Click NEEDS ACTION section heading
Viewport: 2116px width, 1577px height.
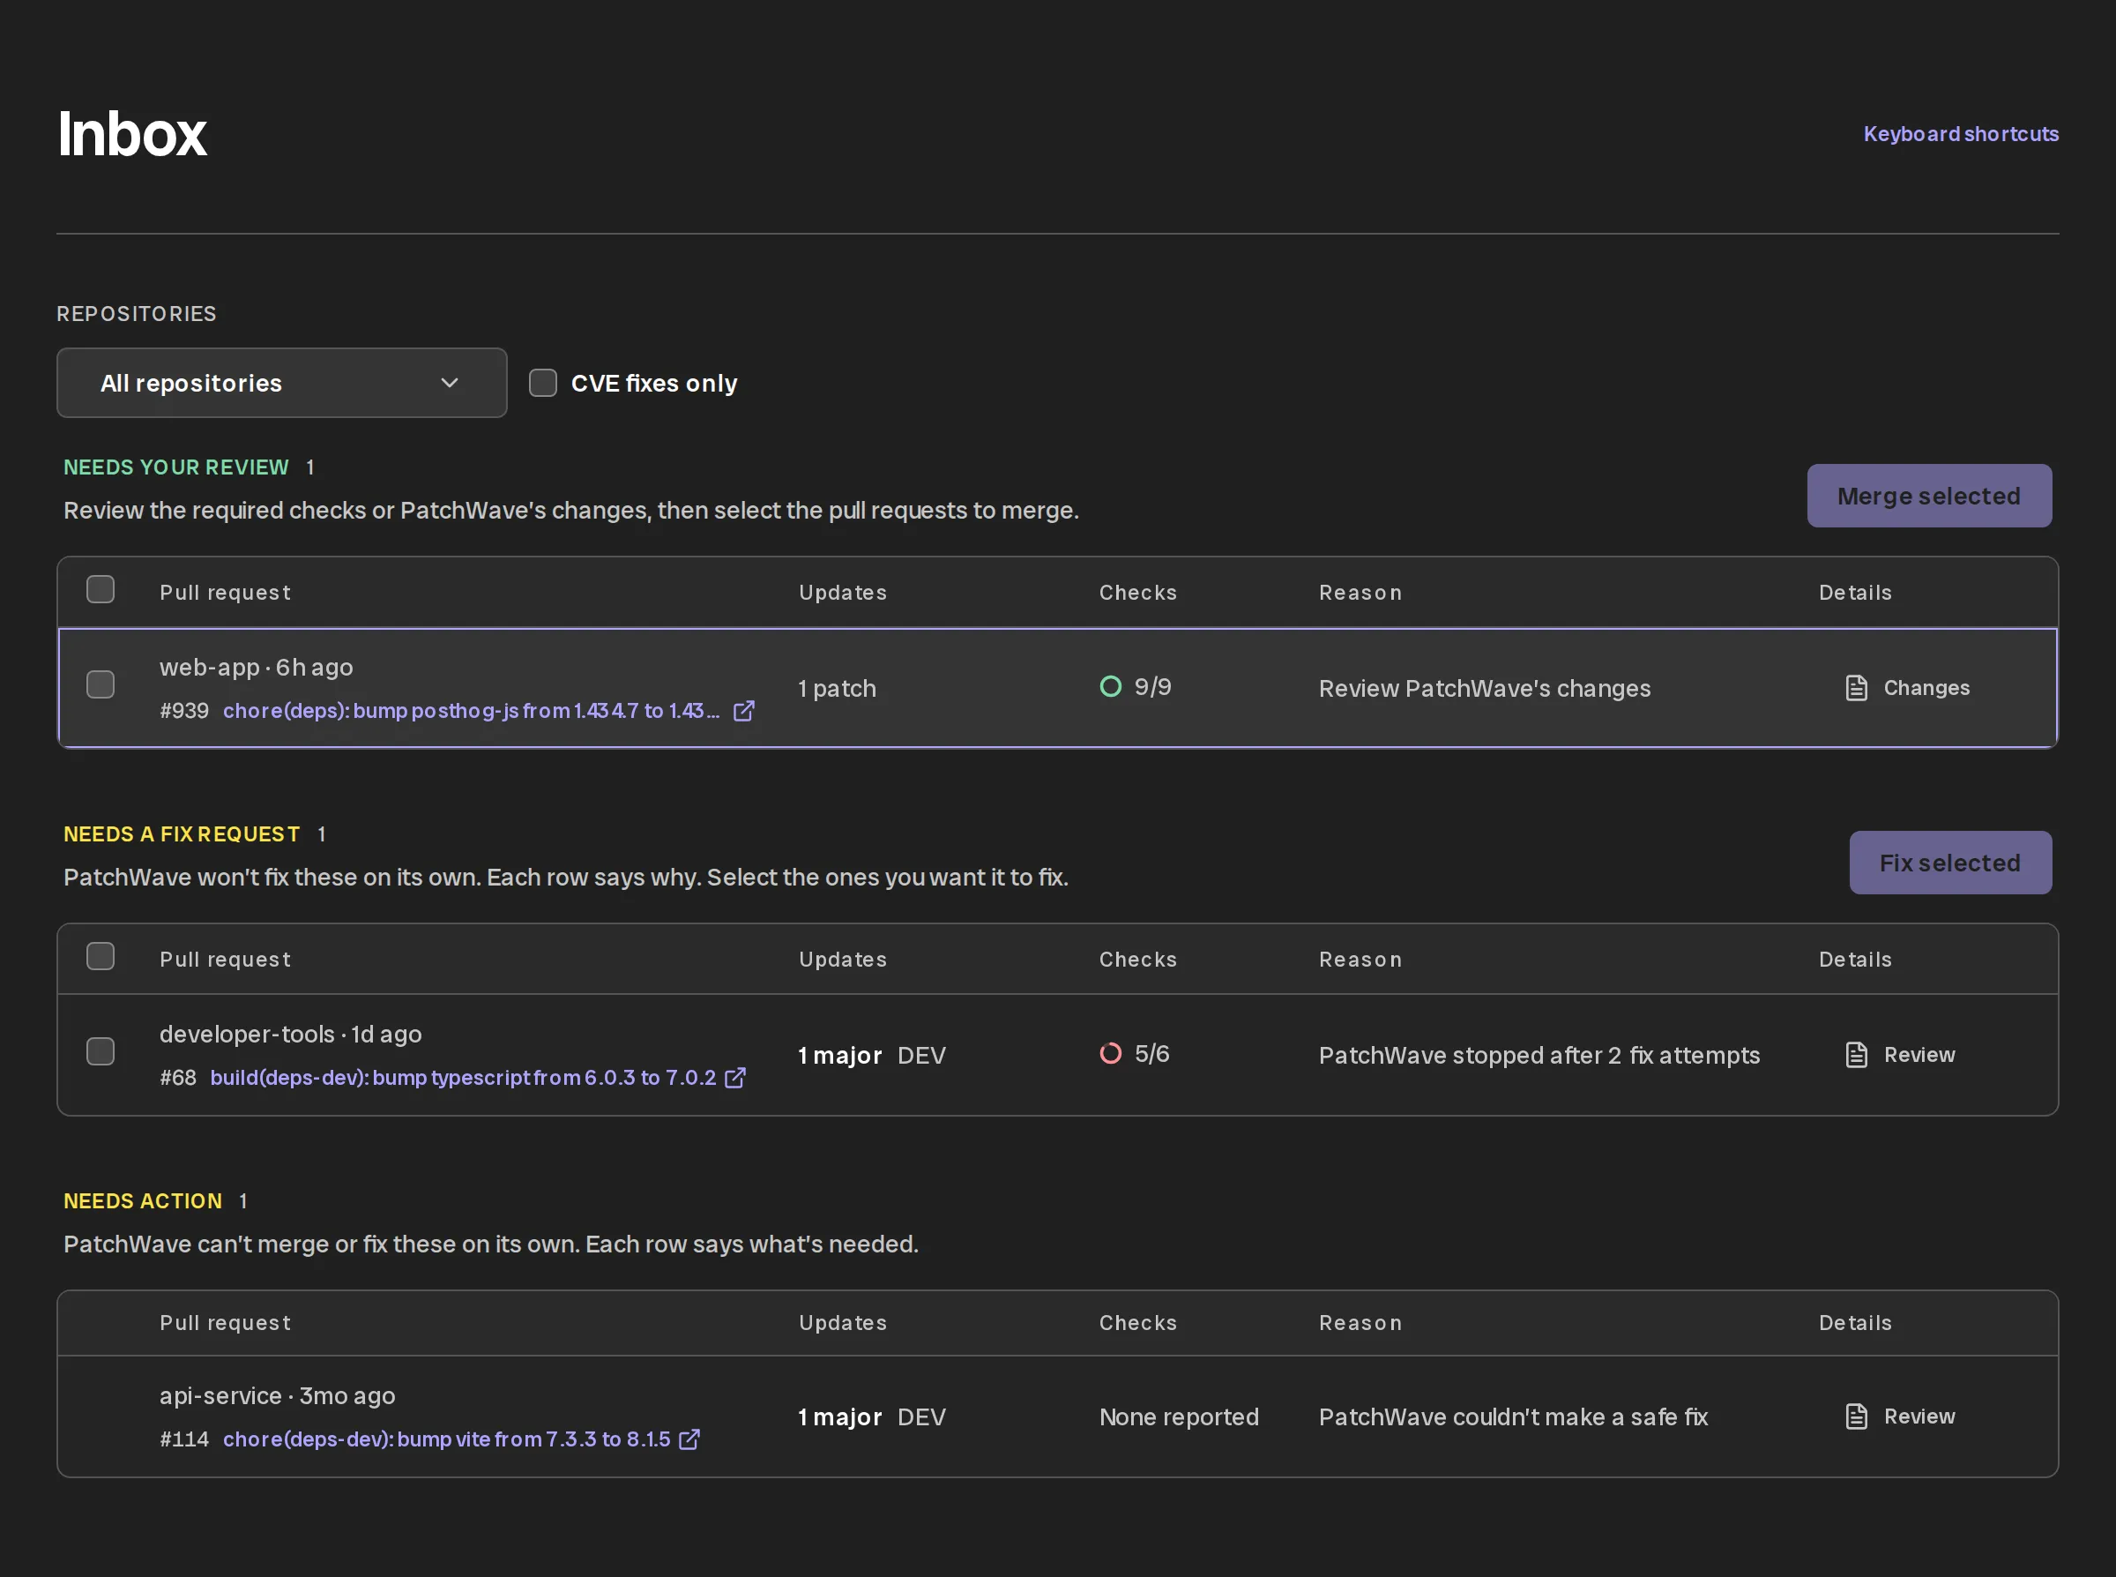coord(142,1201)
